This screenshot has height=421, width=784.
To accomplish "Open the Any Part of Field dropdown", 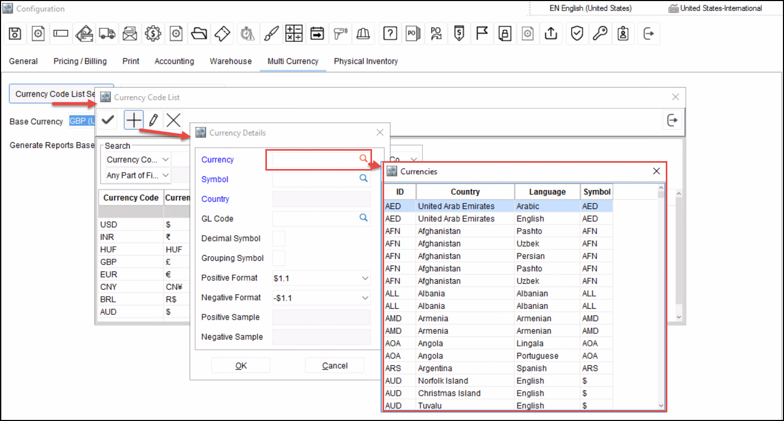I will click(166, 175).
